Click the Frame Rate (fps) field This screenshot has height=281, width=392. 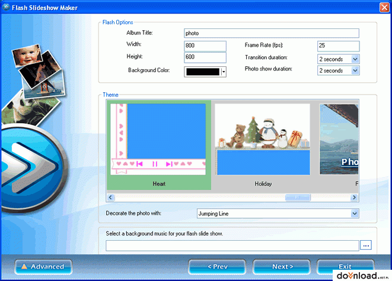339,46
